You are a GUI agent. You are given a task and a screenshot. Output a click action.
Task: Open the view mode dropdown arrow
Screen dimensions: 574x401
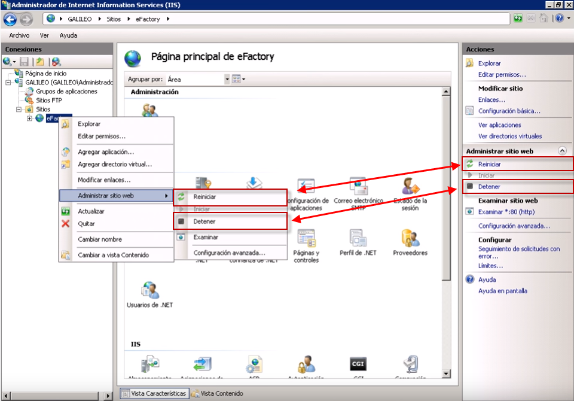(244, 79)
